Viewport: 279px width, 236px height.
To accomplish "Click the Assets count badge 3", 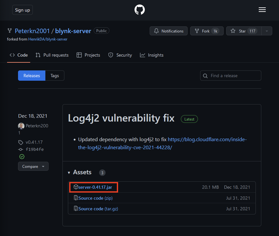I will click(102, 173).
